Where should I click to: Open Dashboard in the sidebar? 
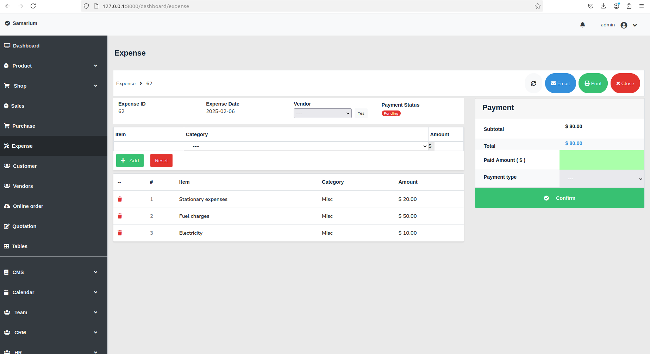tap(54, 46)
